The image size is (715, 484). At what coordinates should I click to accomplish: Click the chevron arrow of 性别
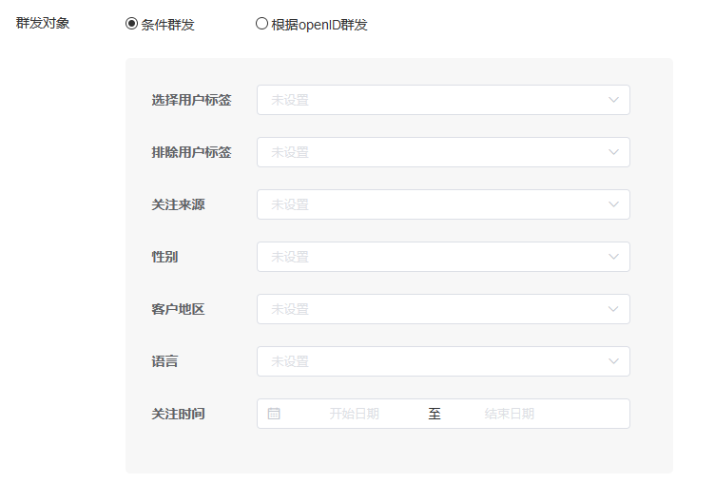coord(614,257)
